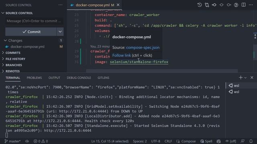Viewport: 257px width, 144px height.
Task: Click the middle revision commit circle icon
Action: pyautogui.click(x=221, y=5)
